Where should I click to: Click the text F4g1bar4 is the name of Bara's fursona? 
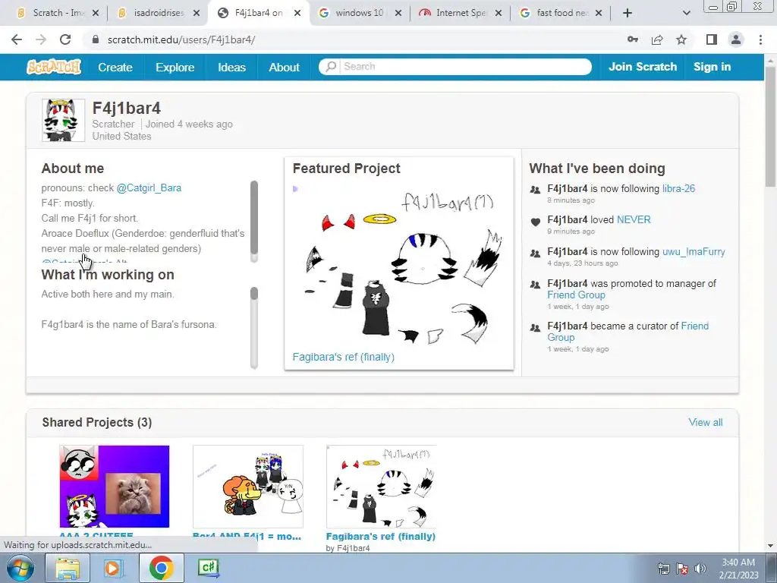129,325
